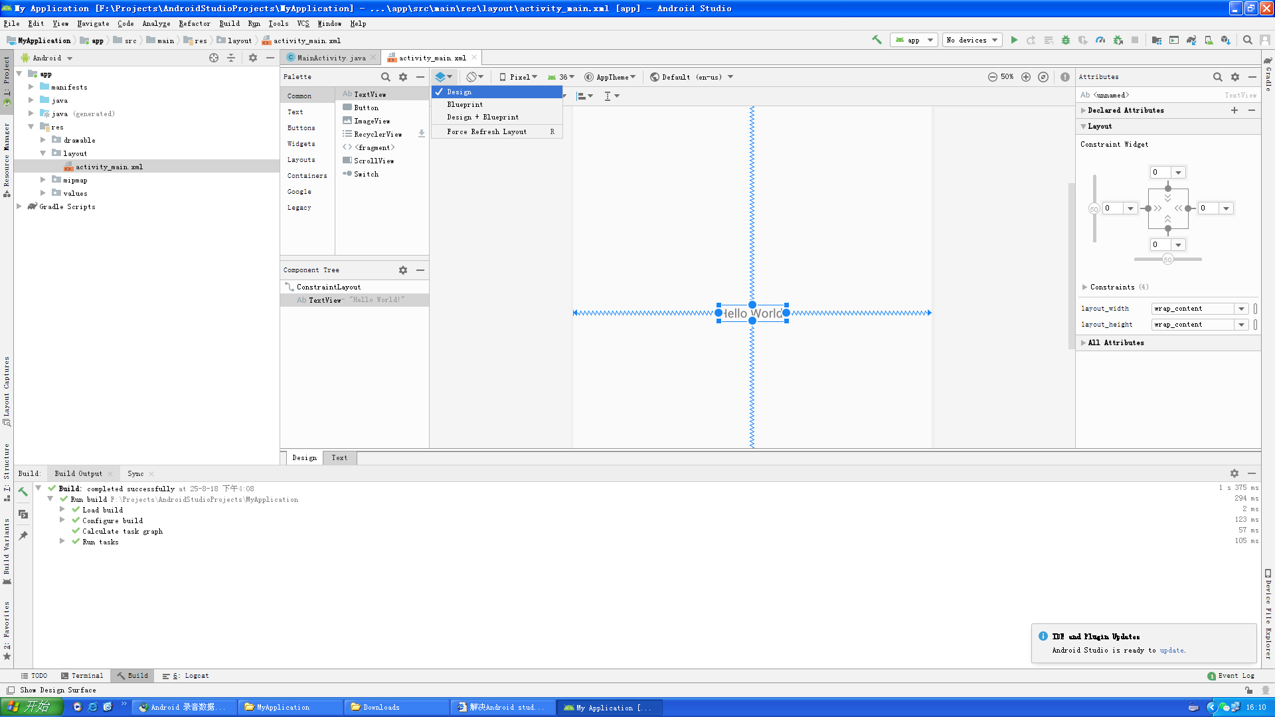1275x717 pixels.
Task: Expand Gradle Scripts node
Action: coord(19,206)
